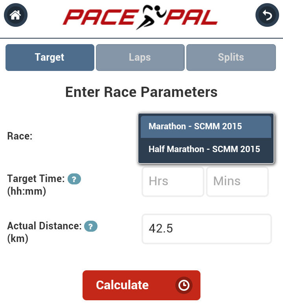
Task: Go to the home screen icon
Action: (x=15, y=15)
